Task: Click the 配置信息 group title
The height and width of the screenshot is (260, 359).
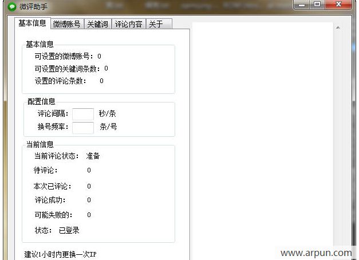Action: pyautogui.click(x=41, y=101)
